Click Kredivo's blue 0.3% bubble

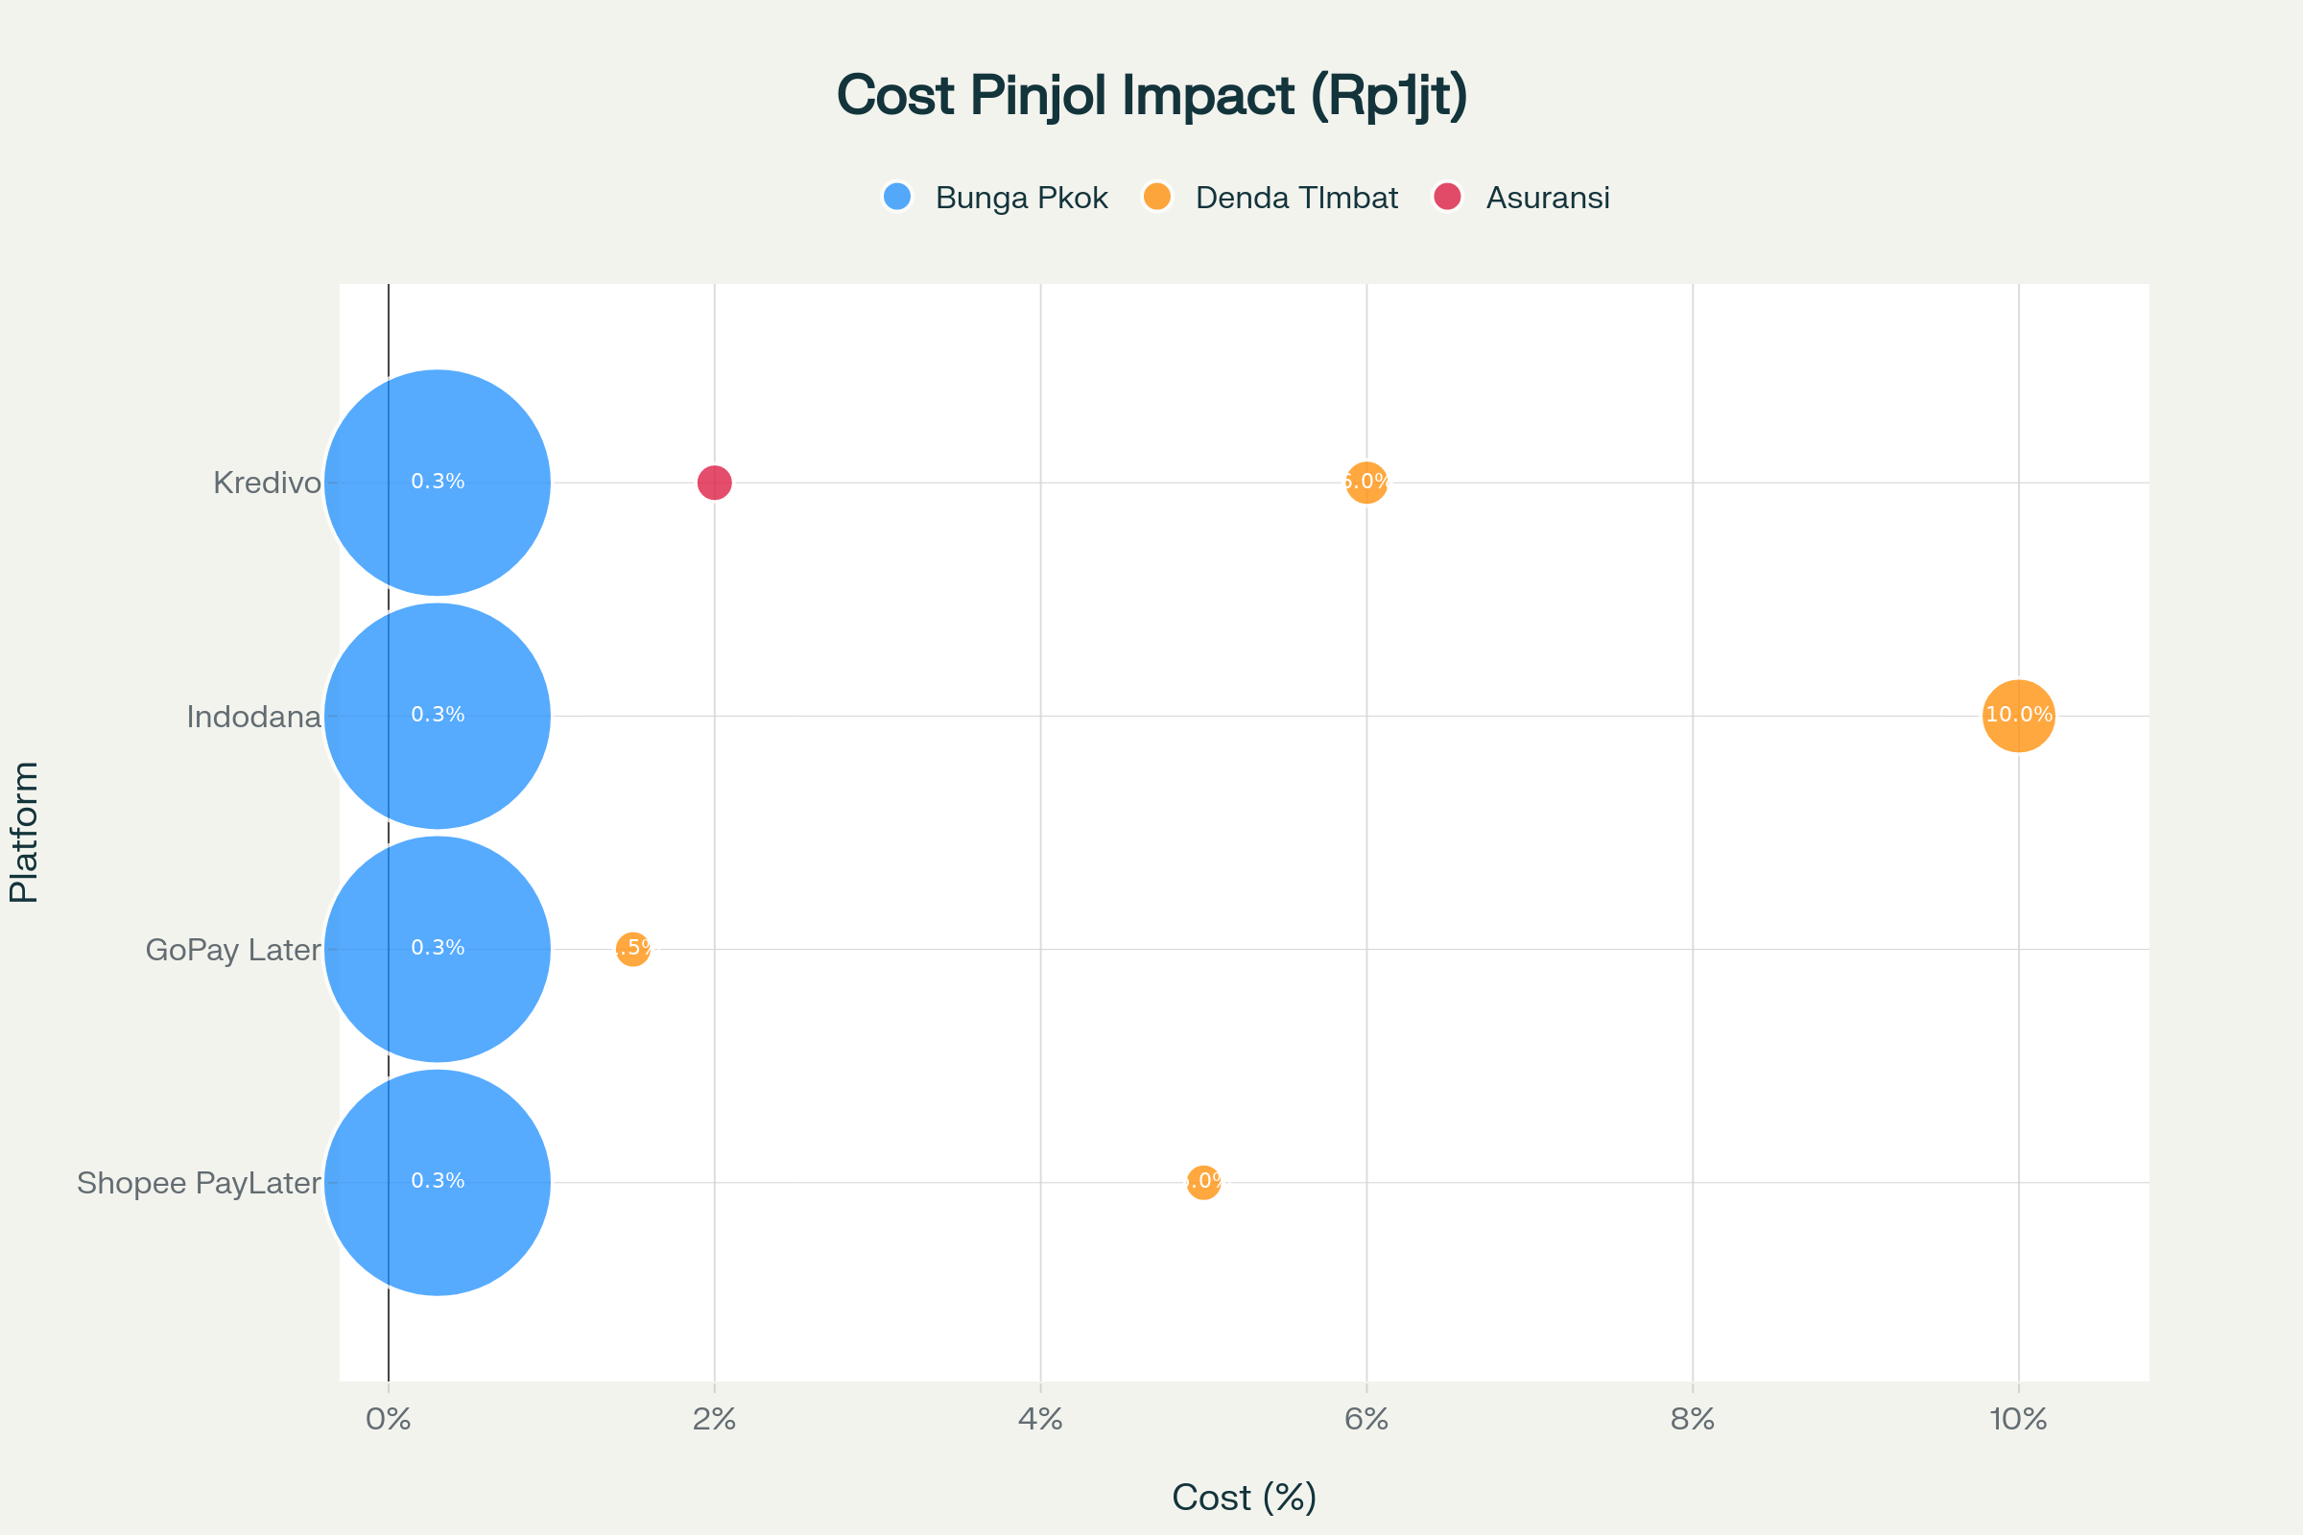tap(438, 483)
